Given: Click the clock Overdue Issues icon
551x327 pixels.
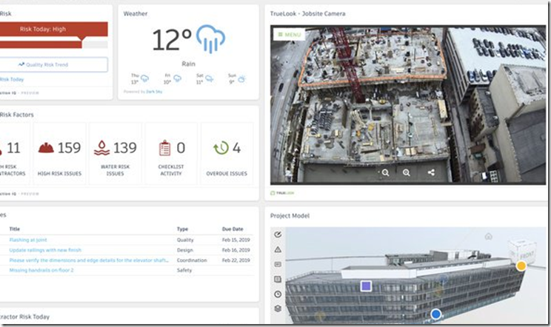Looking at the screenshot, I should pos(221,148).
